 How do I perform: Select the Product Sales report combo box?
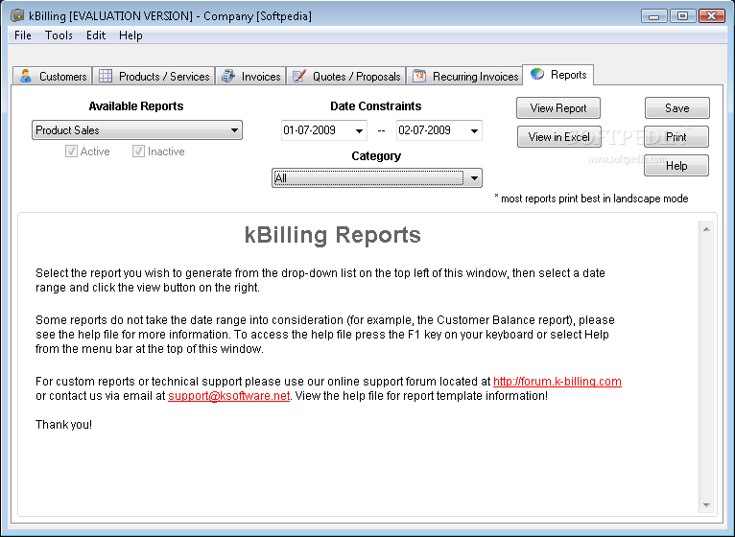coord(137,130)
